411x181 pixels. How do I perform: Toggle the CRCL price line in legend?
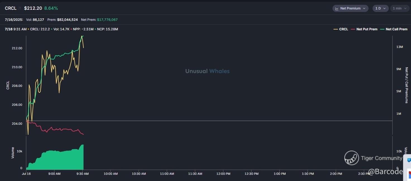(343, 29)
